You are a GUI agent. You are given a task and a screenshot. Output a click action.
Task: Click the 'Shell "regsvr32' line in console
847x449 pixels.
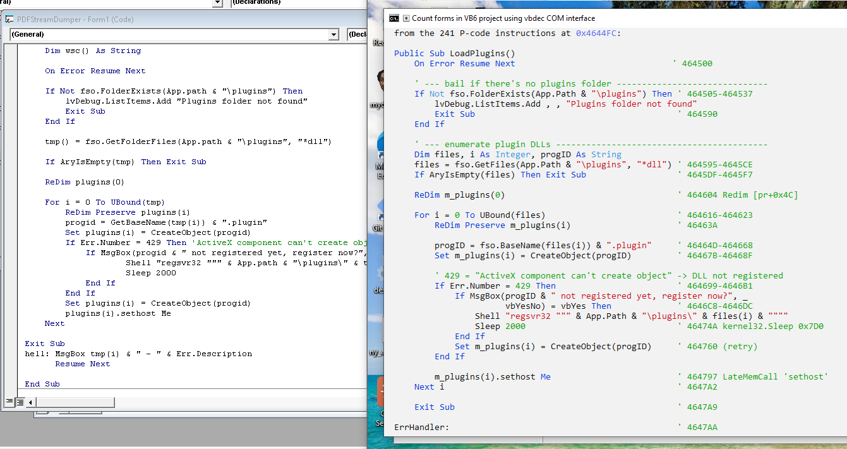(632, 316)
